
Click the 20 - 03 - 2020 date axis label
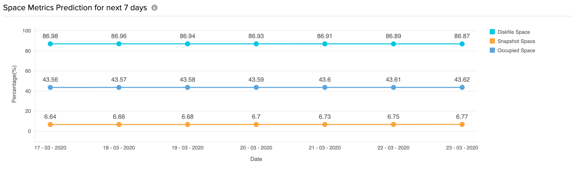point(256,148)
